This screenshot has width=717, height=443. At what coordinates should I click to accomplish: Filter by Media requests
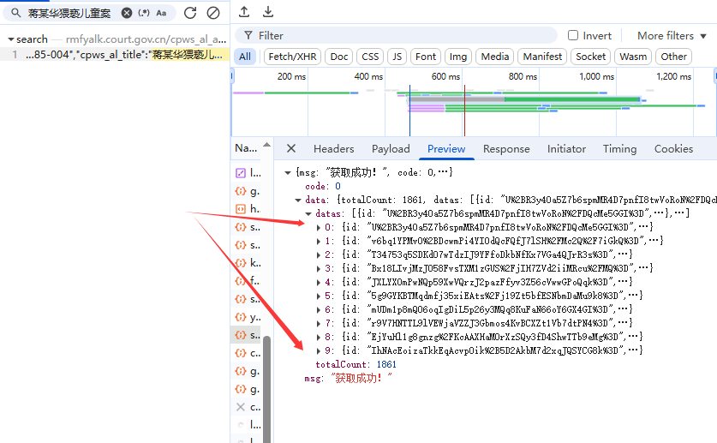click(495, 57)
